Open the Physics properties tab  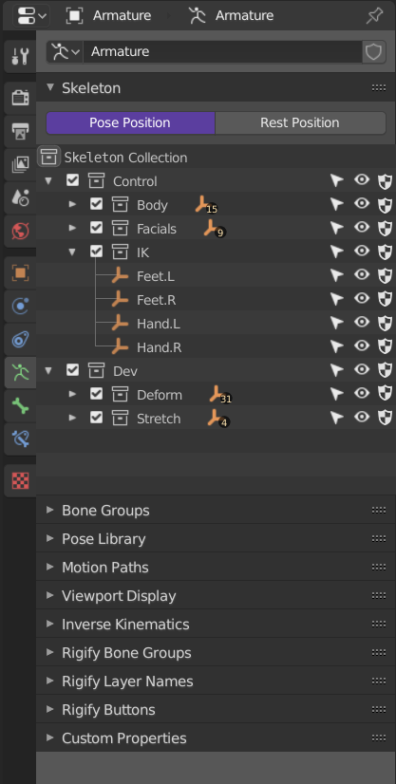(20, 306)
